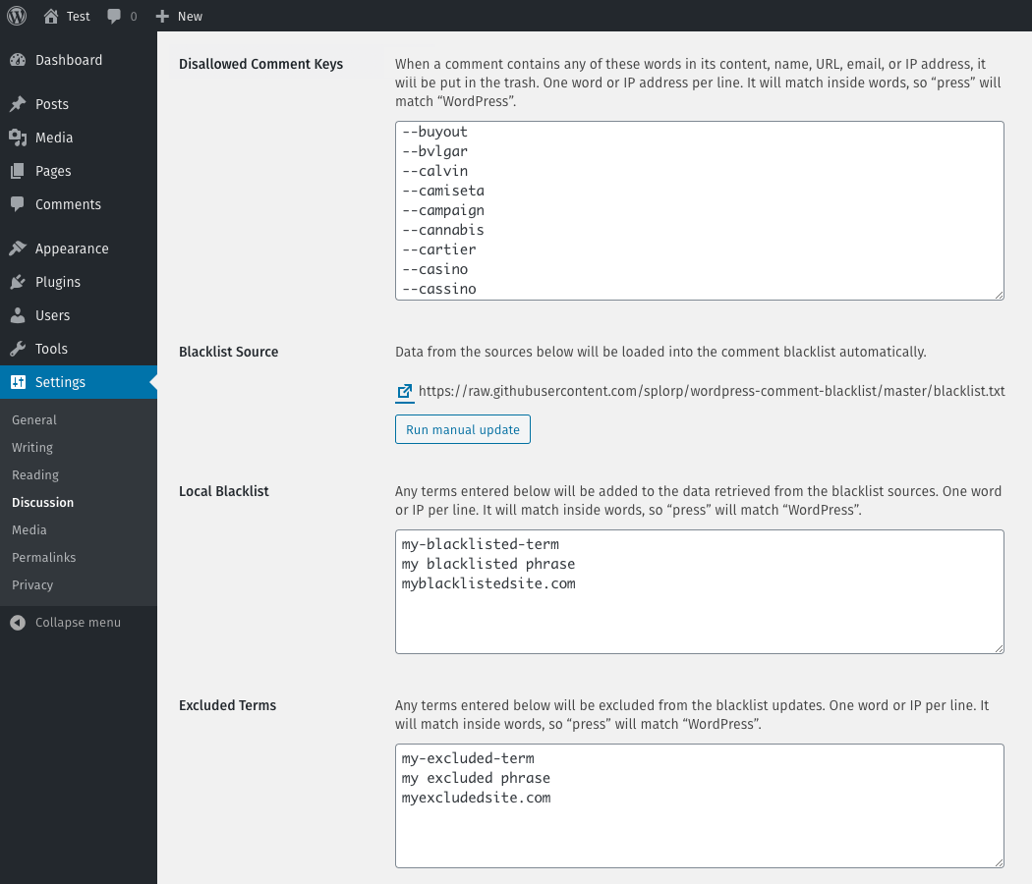Screen dimensions: 1032x884
Task: Select Discussion settings submenu
Action: tap(43, 503)
